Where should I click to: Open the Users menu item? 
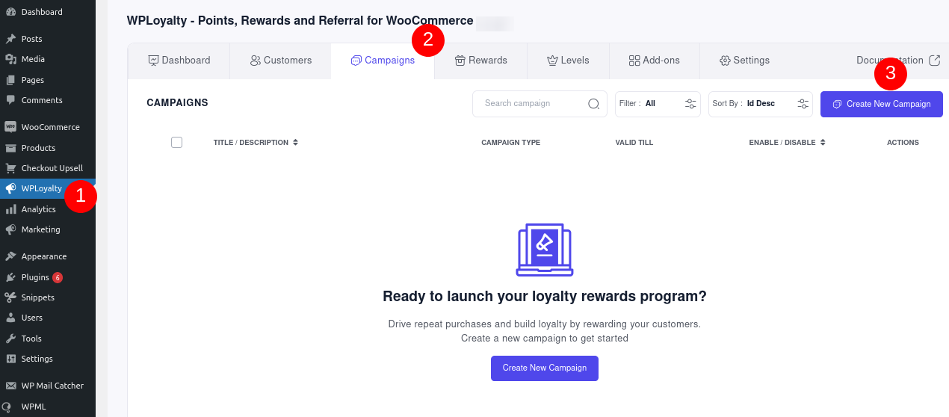(x=48, y=318)
